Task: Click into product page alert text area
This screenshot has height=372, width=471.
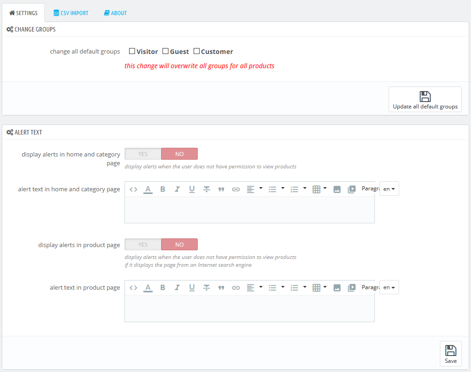Action: click(x=249, y=309)
